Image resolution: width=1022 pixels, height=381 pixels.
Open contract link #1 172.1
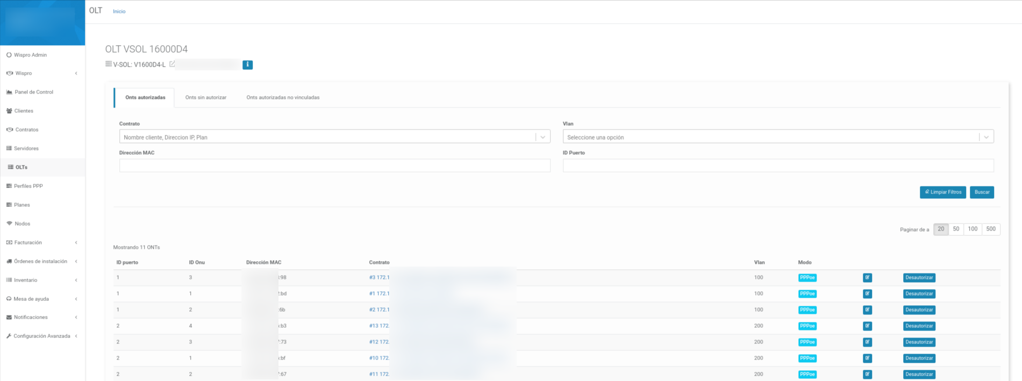pos(379,294)
